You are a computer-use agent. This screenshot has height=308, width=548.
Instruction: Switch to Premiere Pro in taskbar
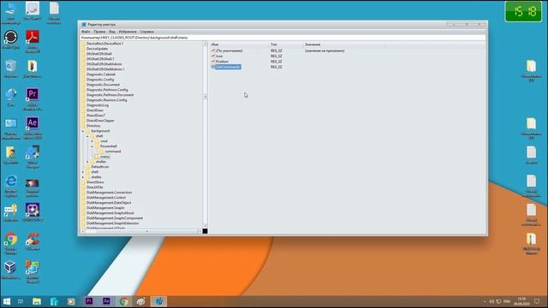pyautogui.click(x=89, y=301)
